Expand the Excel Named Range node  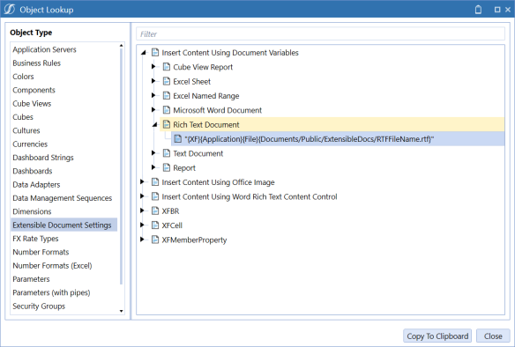[153, 95]
